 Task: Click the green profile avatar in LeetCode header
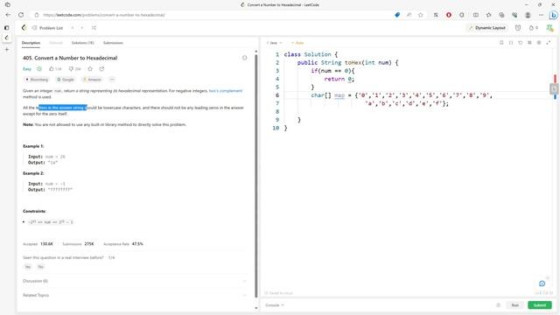(549, 28)
